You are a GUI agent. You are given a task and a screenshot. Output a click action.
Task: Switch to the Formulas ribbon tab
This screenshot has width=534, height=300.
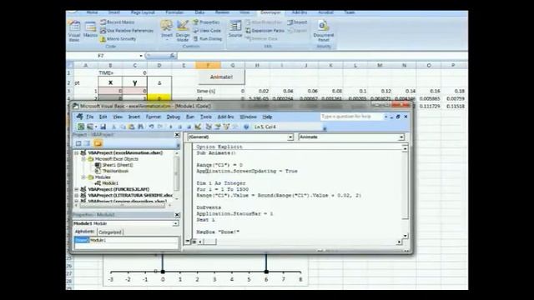click(174, 12)
